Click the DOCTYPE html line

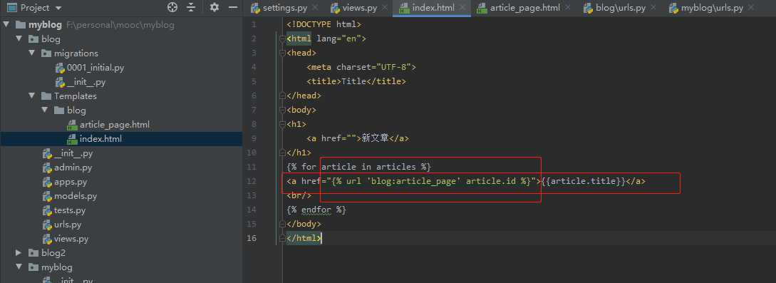[324, 24]
